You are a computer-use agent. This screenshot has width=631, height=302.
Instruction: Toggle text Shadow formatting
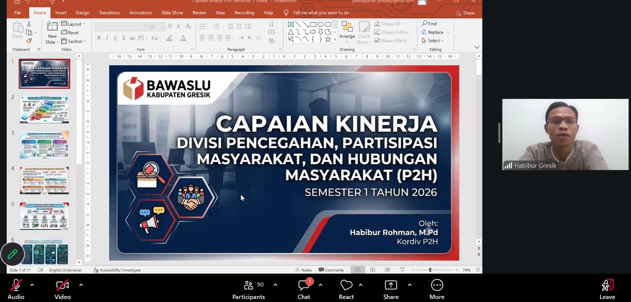pyautogui.click(x=124, y=38)
